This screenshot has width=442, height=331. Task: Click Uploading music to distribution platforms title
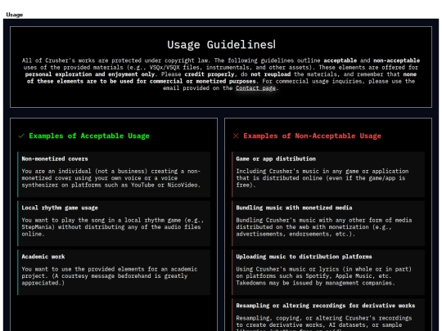click(x=304, y=257)
